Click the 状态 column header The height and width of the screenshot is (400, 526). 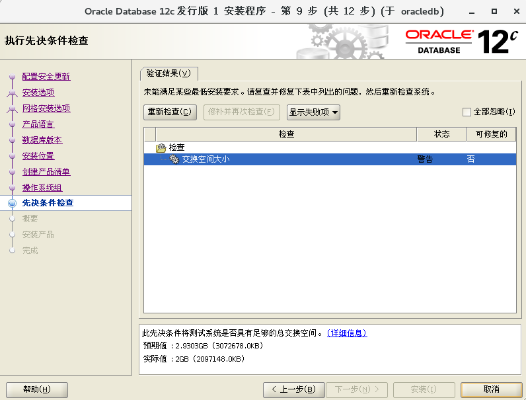(x=441, y=134)
